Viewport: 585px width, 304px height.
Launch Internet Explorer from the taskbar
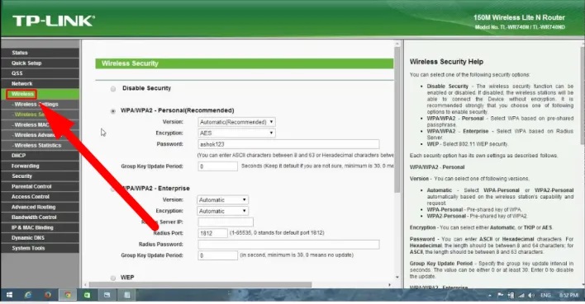tap(28, 295)
